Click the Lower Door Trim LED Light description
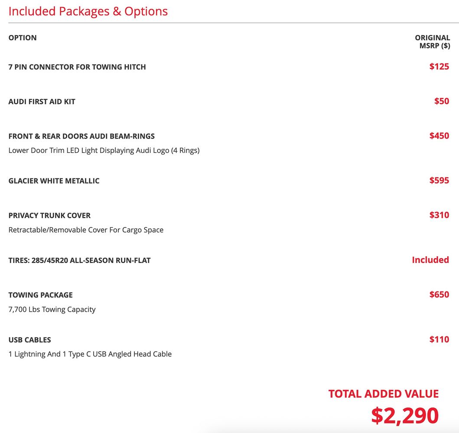 pos(104,151)
